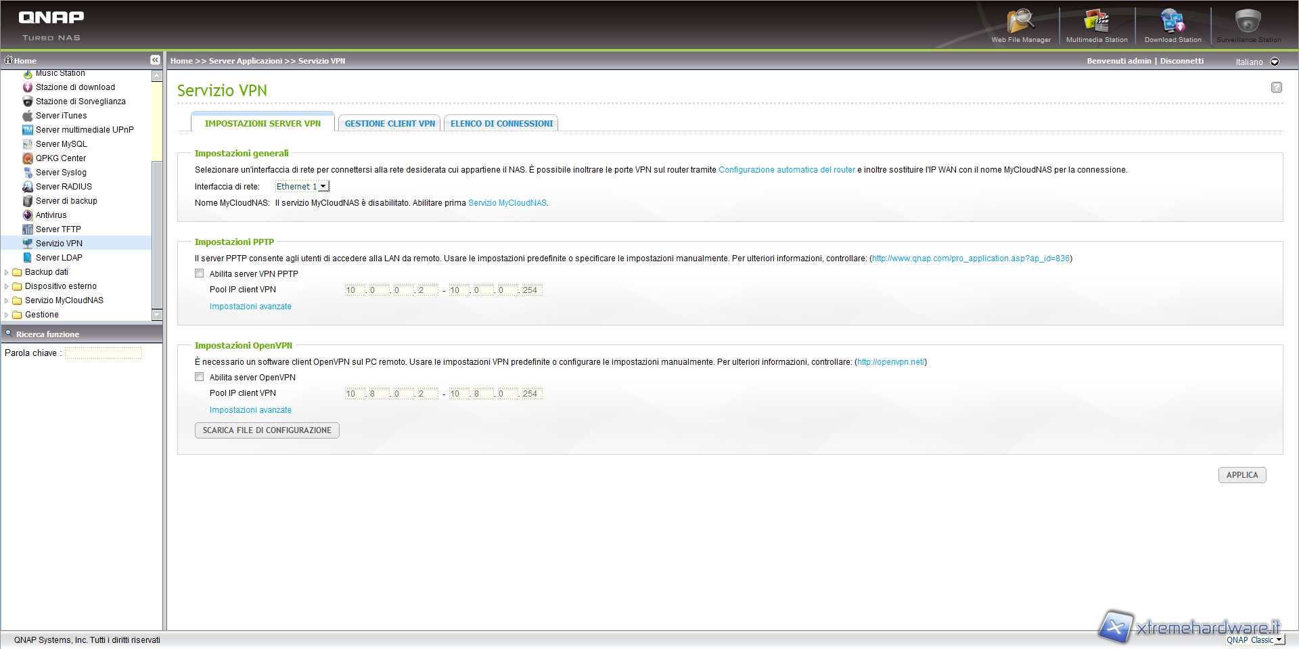Open Configurazione automatica del router link
The image size is (1299, 649).
coord(786,170)
